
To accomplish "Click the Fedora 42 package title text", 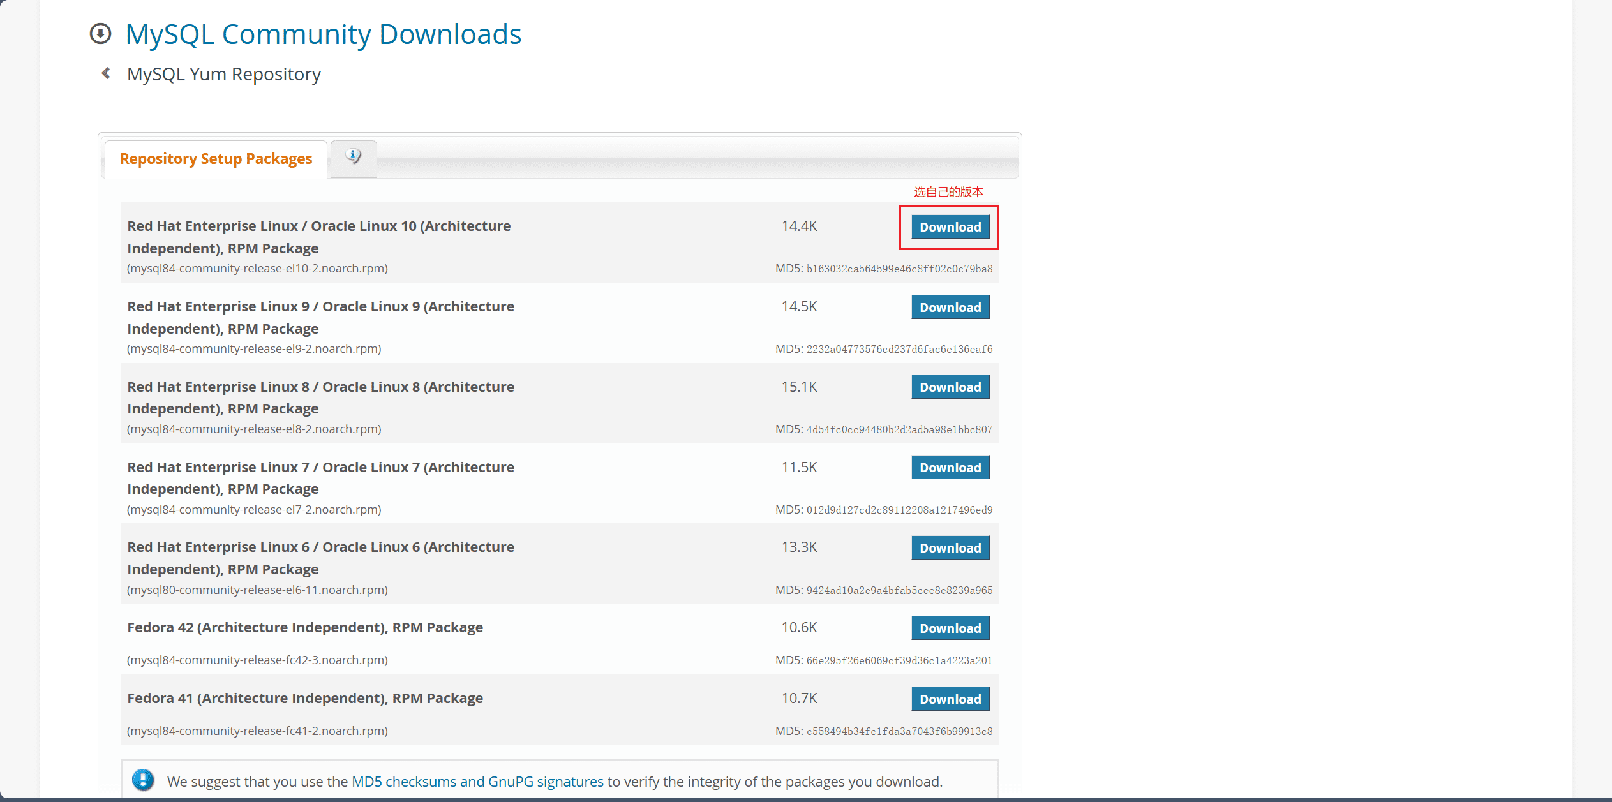I will (x=304, y=628).
